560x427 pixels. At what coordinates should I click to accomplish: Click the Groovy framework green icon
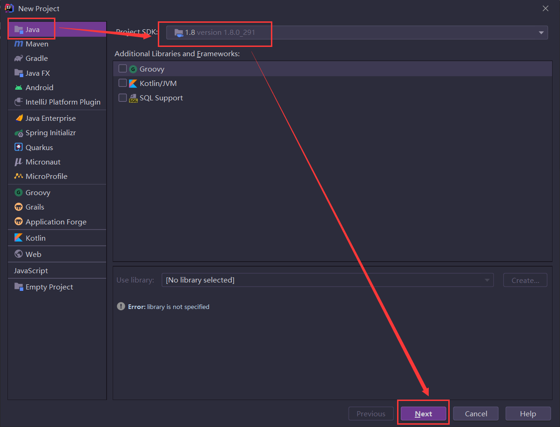tap(133, 69)
